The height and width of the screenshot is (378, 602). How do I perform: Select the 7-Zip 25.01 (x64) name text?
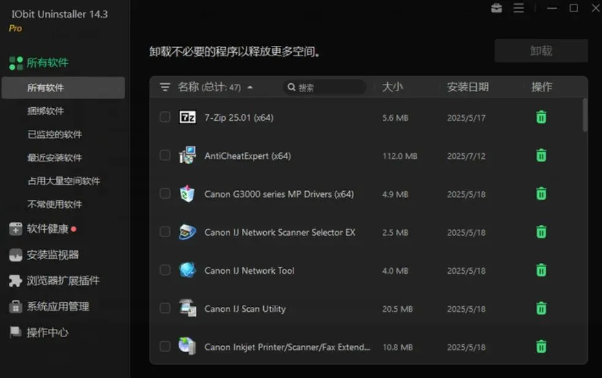[239, 117]
